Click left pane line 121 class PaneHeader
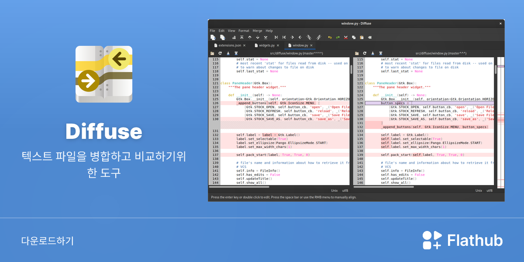Image resolution: width=524 pixels, height=262 pixels. [246, 83]
